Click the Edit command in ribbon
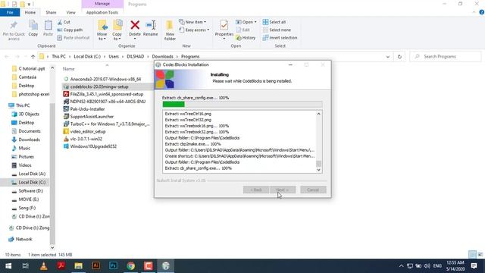Image resolution: width=485 pixels, height=273 pixels. click(x=242, y=30)
